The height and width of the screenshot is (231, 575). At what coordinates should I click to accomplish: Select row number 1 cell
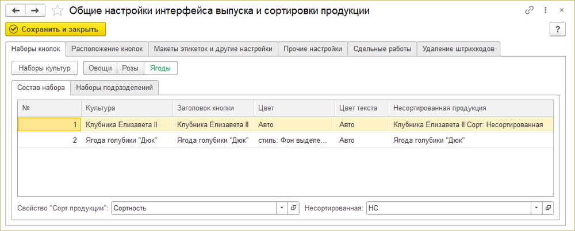pos(49,124)
